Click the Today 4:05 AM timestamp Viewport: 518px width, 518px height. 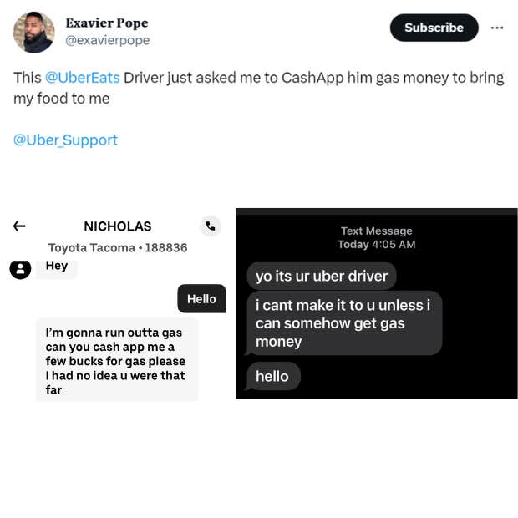tap(376, 245)
